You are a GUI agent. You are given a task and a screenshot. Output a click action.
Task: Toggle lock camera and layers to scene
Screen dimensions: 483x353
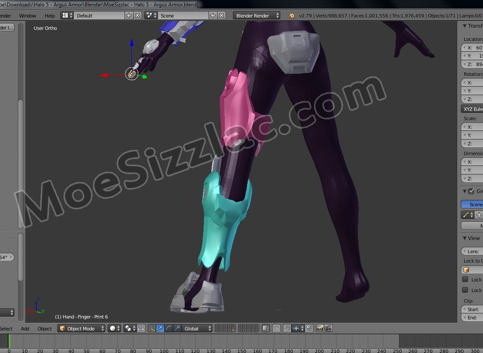coord(266,328)
